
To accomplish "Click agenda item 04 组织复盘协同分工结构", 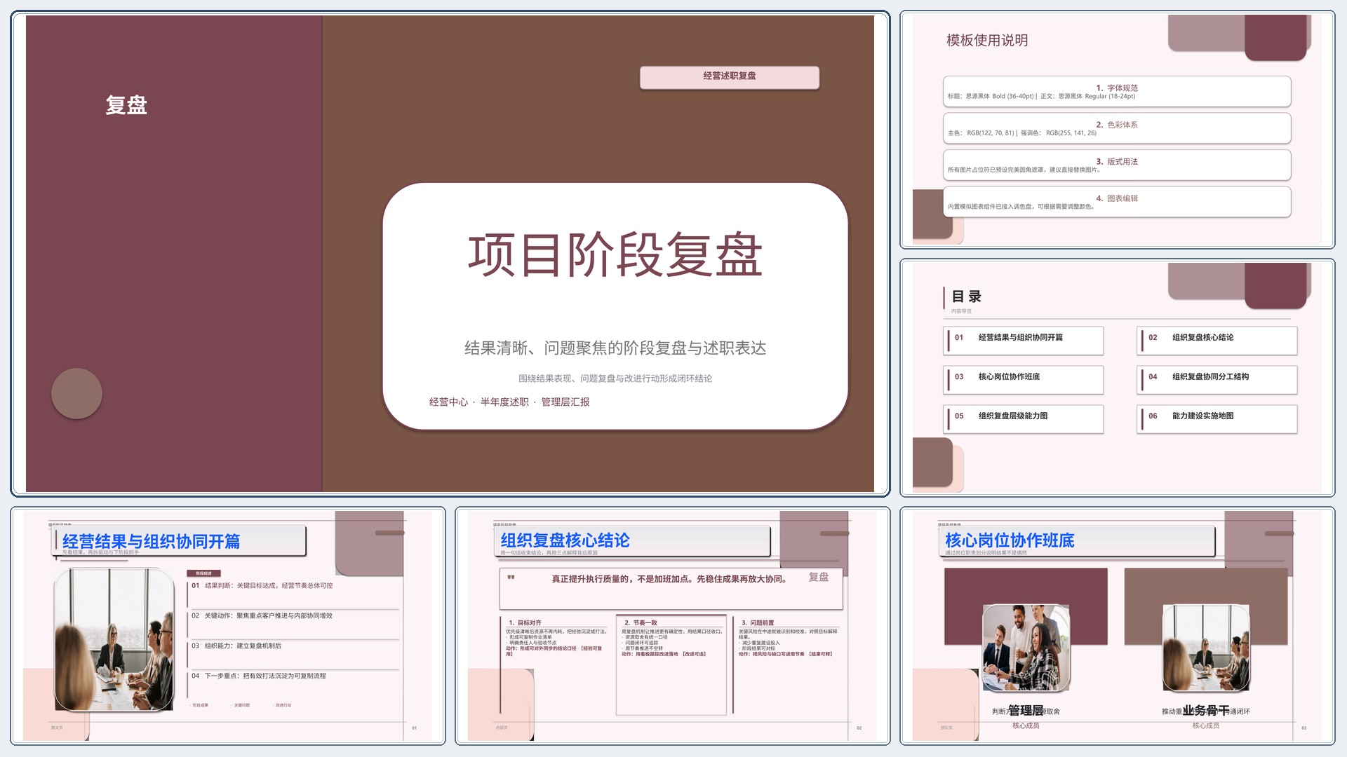I will (x=1217, y=380).
